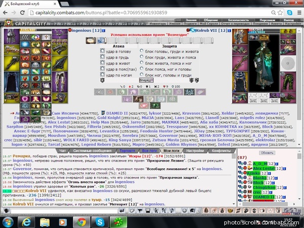Click the Chrome reload button
Screen dimensions: 304x228
coord(22,13)
